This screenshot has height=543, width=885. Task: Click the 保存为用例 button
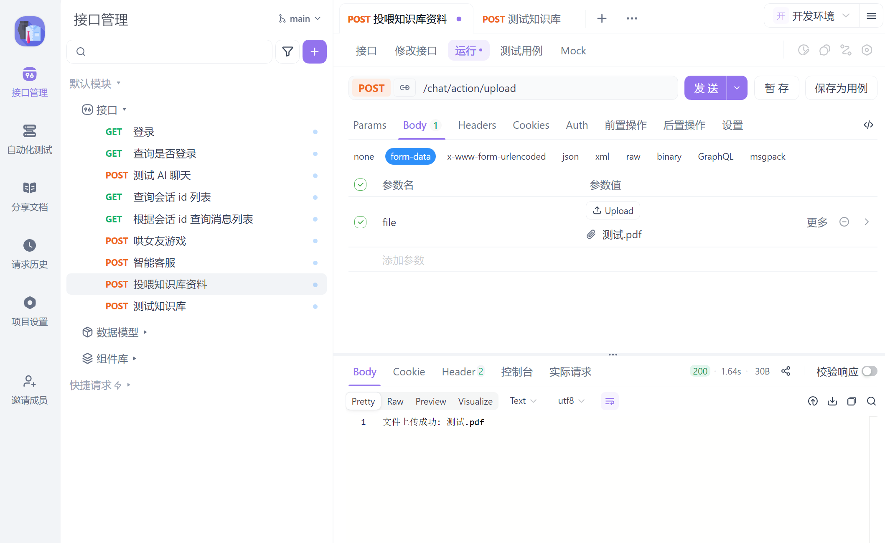(x=841, y=88)
